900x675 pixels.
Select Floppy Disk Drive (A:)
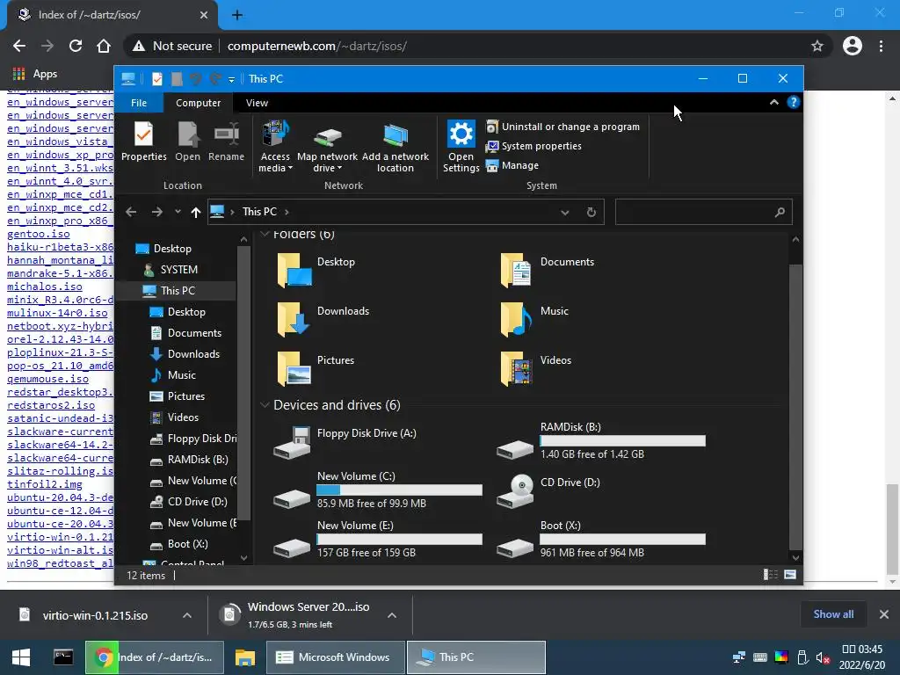[x=345, y=442]
